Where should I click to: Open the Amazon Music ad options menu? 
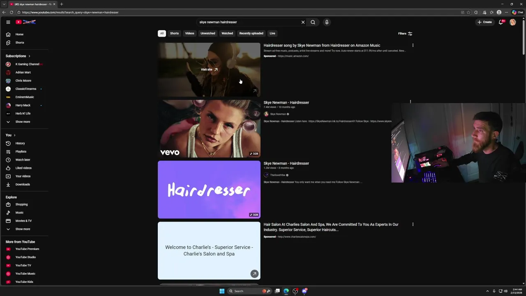[x=413, y=45]
